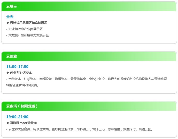178x139 pixels.
Task: Open the 互联网meet运营商 heading
Action: 23,123
